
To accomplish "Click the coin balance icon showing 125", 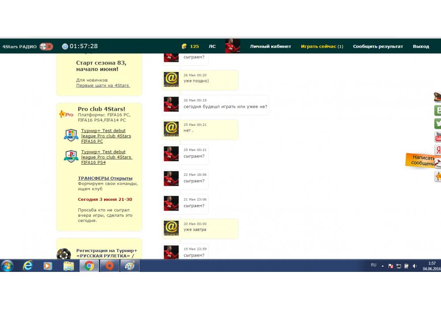I will (x=184, y=46).
